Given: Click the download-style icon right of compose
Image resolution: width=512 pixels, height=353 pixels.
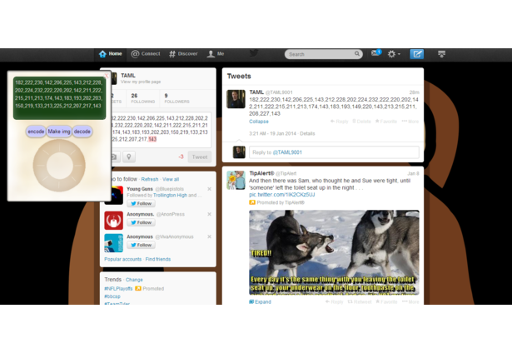Looking at the screenshot, I should 441,54.
